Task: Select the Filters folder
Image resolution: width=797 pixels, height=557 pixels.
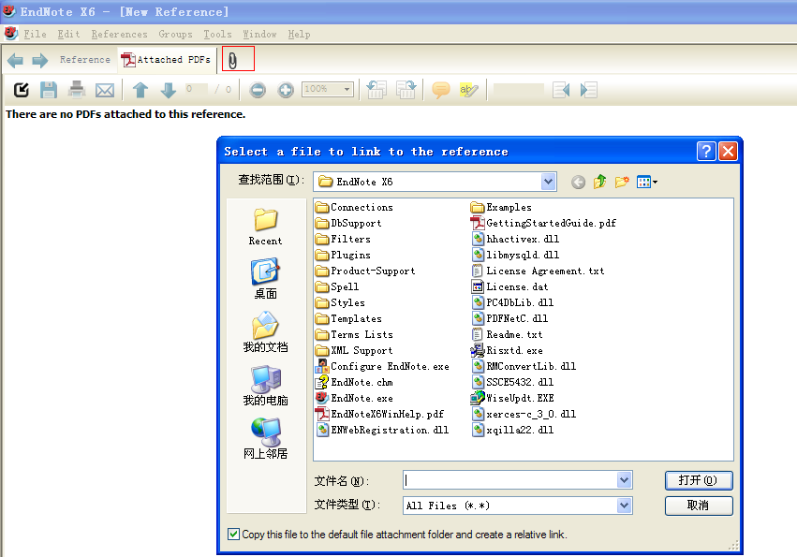Action: tap(343, 239)
